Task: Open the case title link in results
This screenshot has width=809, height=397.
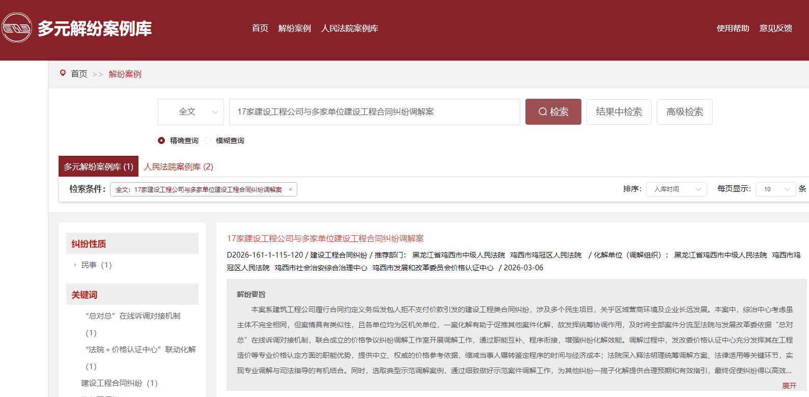Action: click(325, 239)
